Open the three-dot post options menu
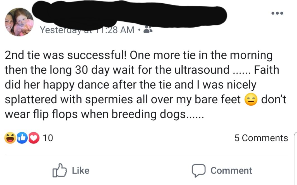Viewport: 297px width, 185px height. coord(277,13)
